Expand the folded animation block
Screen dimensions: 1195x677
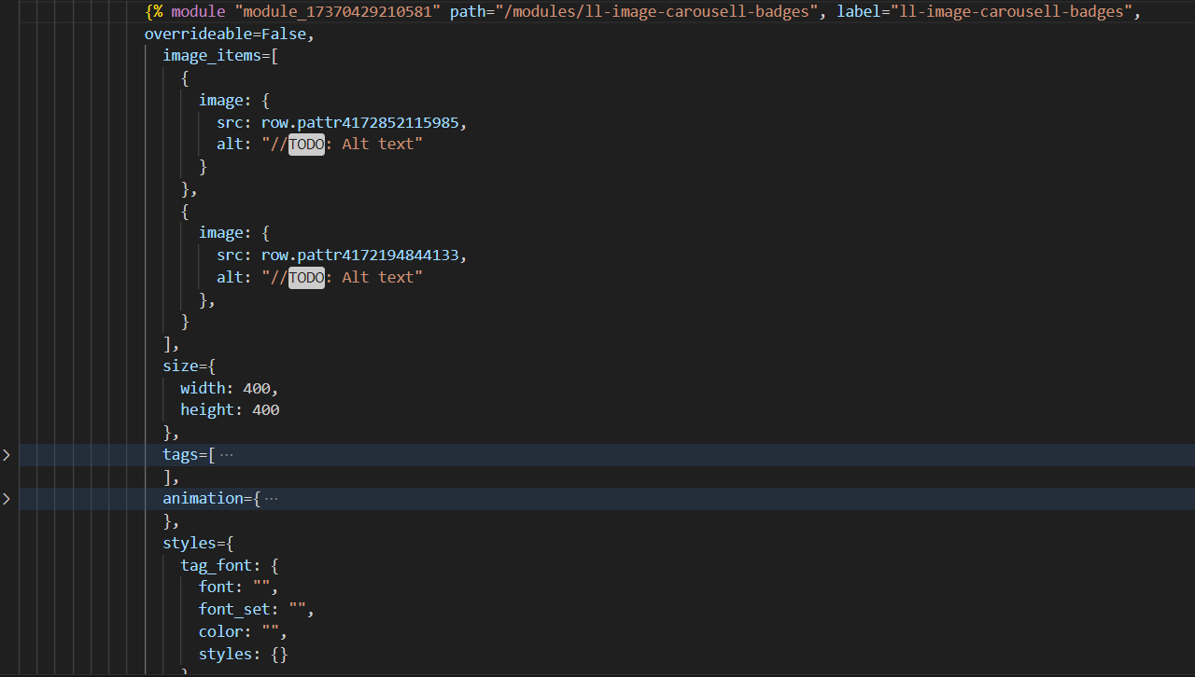point(7,499)
